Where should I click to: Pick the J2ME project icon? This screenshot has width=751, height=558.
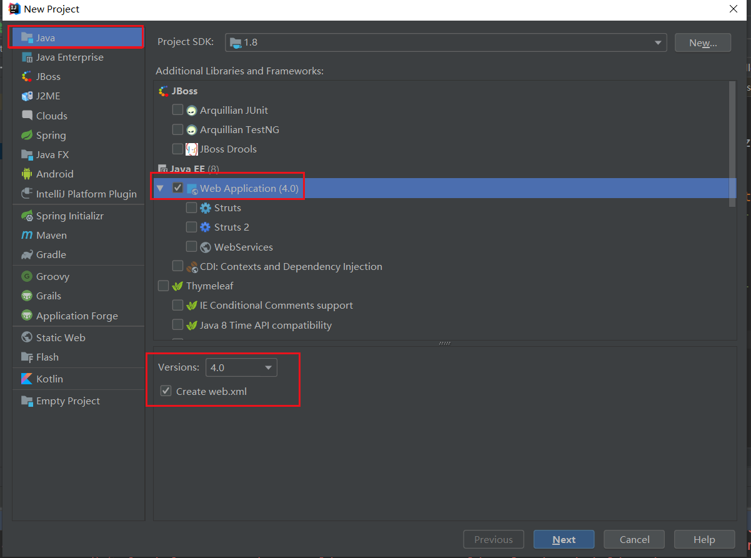tap(27, 96)
